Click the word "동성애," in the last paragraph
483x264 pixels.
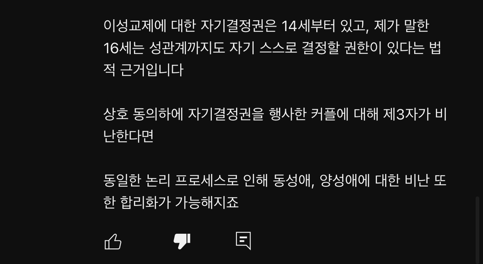pos(293,181)
